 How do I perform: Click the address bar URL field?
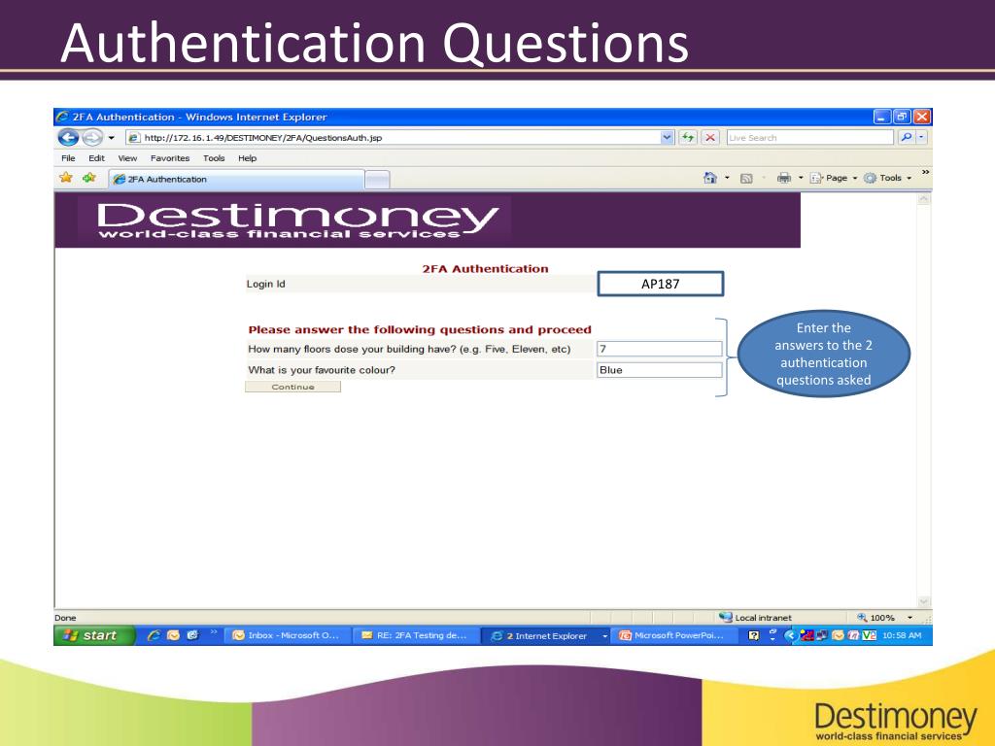click(393, 138)
